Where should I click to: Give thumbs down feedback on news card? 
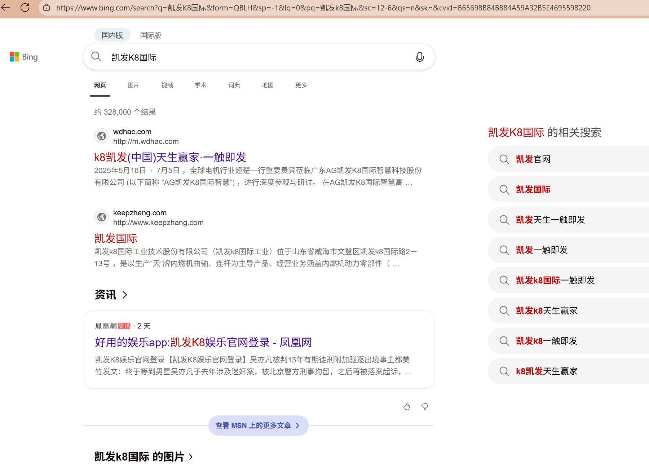[425, 406]
